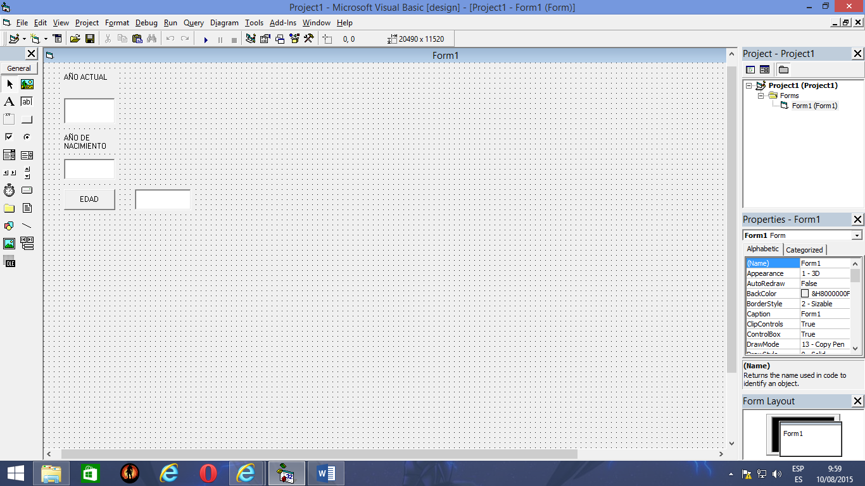Select the CommandButton tool
The width and height of the screenshot is (865, 486).
(26, 118)
